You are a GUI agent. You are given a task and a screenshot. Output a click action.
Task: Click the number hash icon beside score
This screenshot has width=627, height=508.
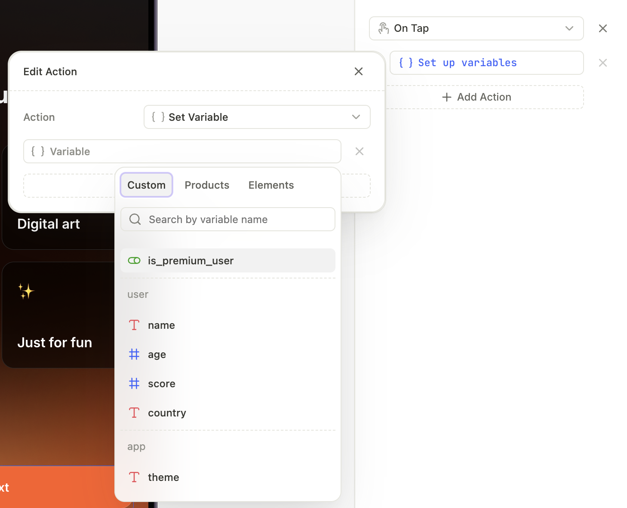click(x=134, y=383)
